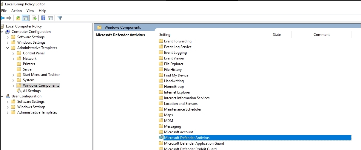Select the Microsoft account row
The width and height of the screenshot is (361, 150).
(178, 132)
